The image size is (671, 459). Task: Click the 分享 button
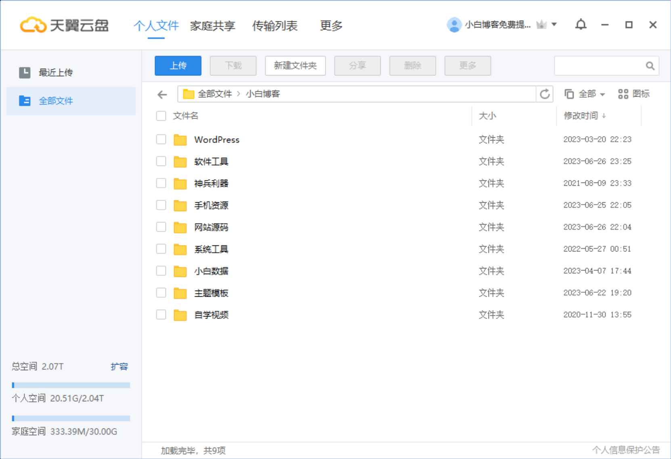click(357, 65)
